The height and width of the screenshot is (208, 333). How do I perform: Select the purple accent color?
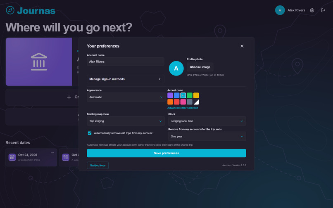[170, 95]
